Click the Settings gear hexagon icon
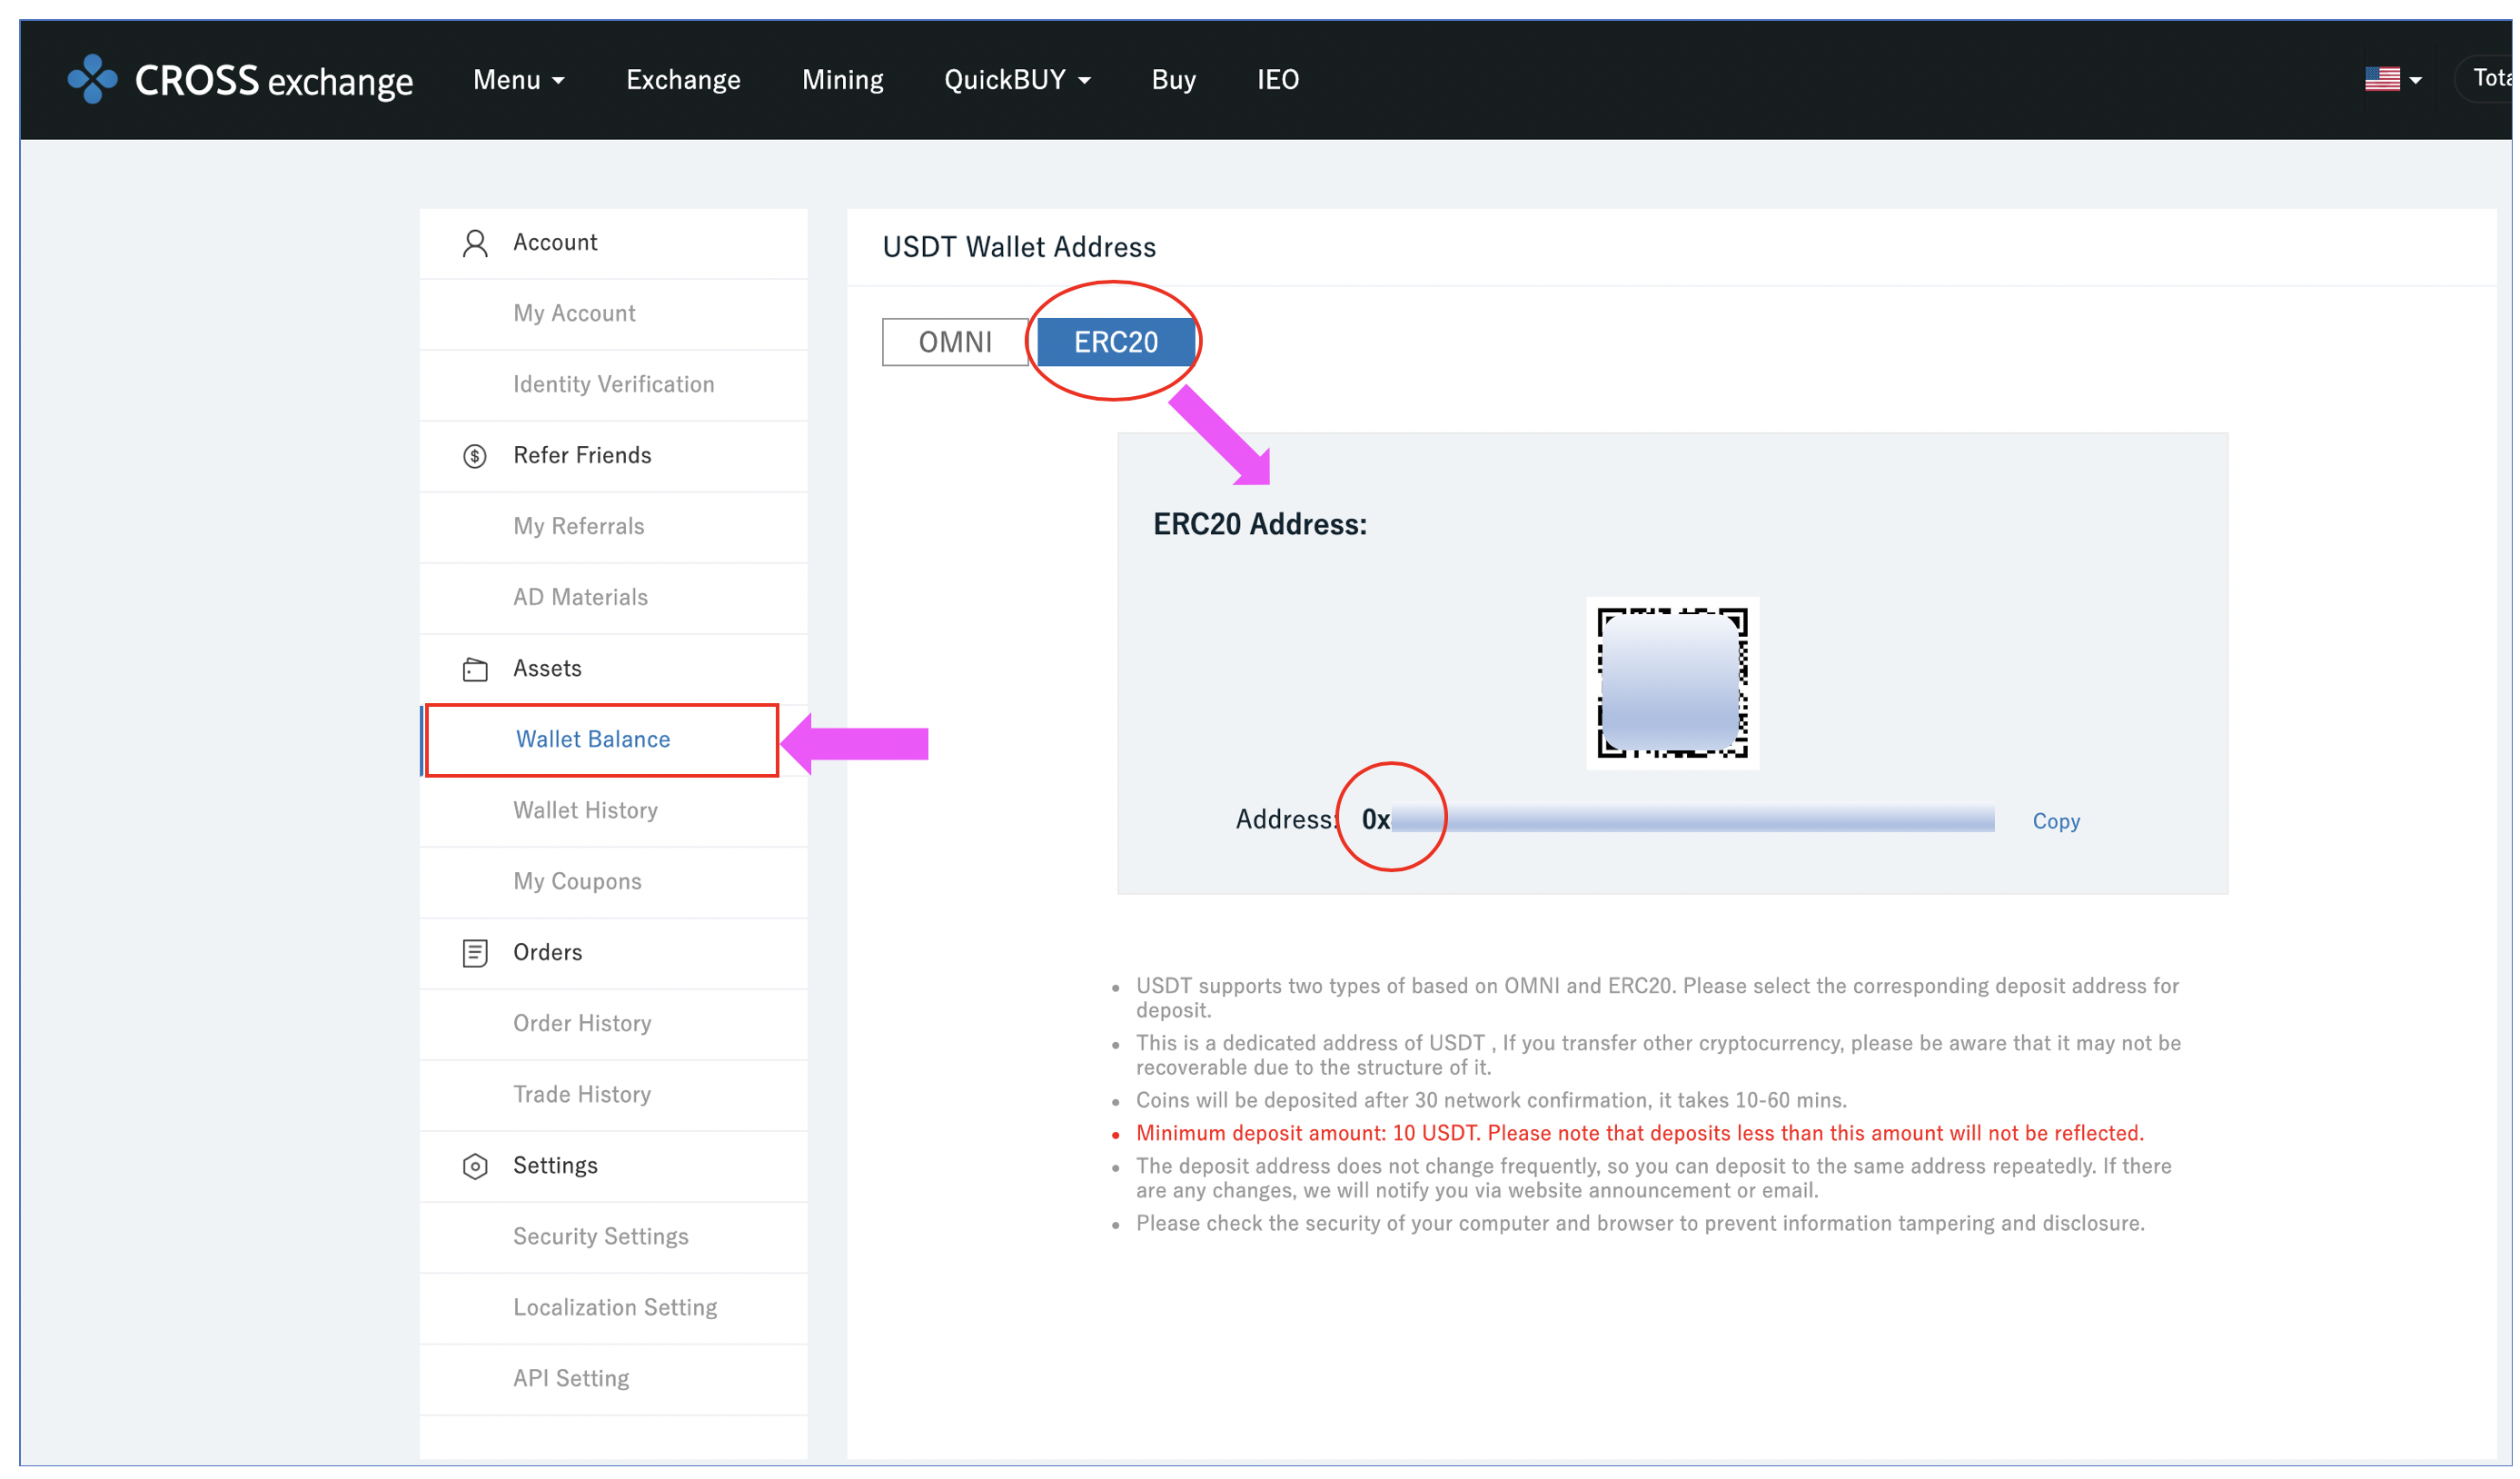This screenshot has height=1479, width=2520. click(475, 1166)
